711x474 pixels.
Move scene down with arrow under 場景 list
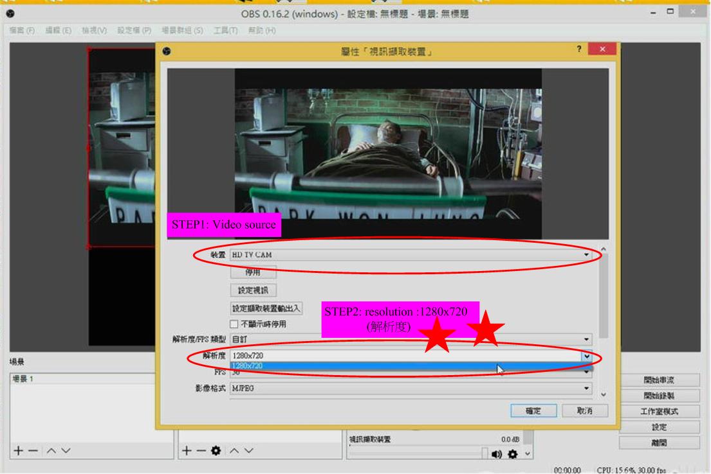point(66,450)
